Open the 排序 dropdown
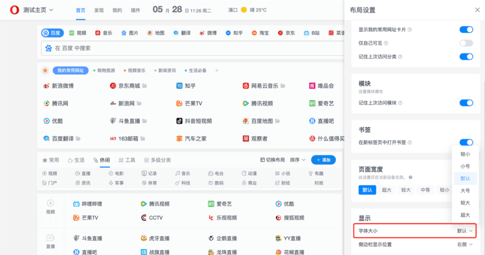The width and height of the screenshot is (485, 255). click(x=298, y=160)
